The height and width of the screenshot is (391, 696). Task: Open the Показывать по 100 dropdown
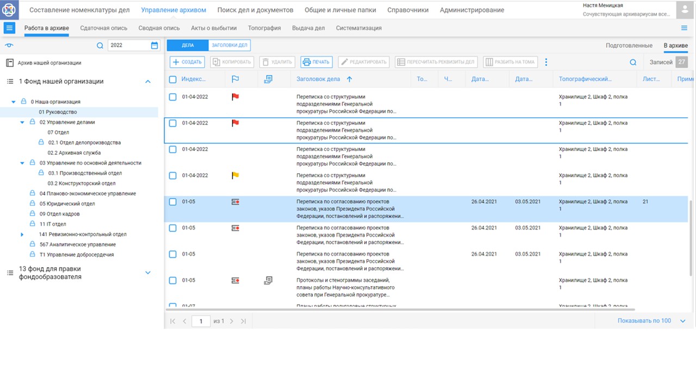(683, 321)
